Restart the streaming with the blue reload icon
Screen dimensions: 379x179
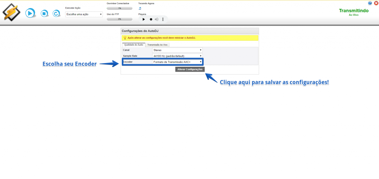56,14
